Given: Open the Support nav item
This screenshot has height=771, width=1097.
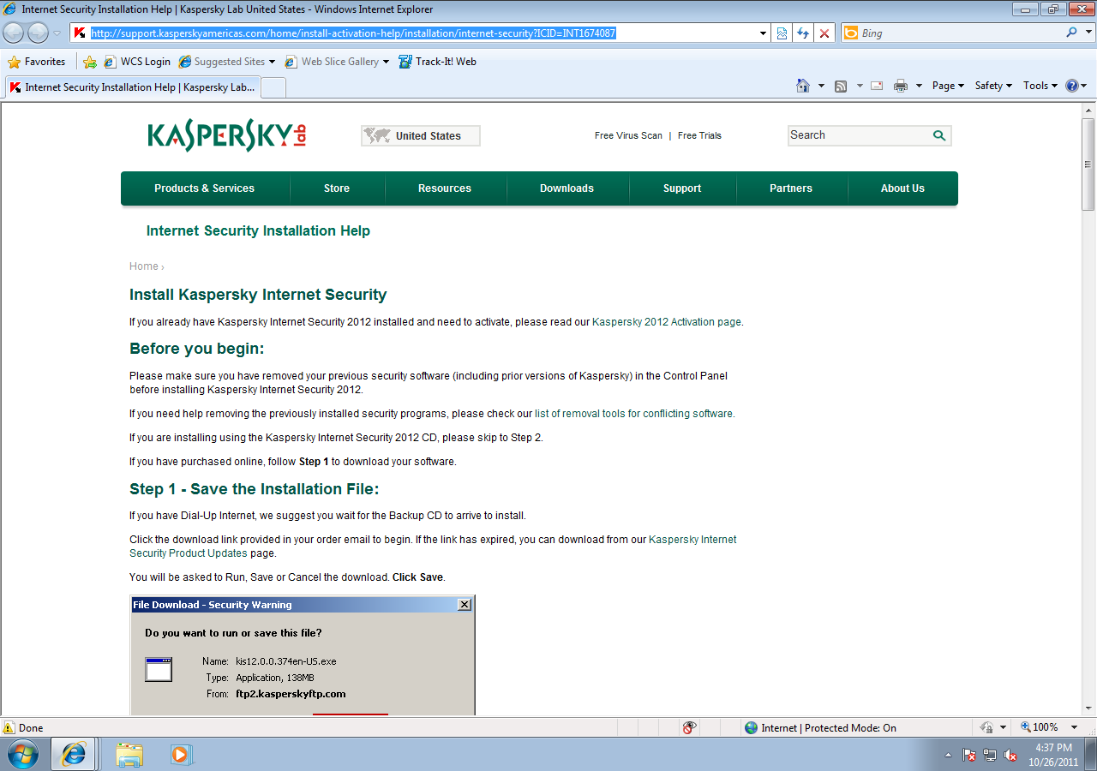Looking at the screenshot, I should 682,188.
